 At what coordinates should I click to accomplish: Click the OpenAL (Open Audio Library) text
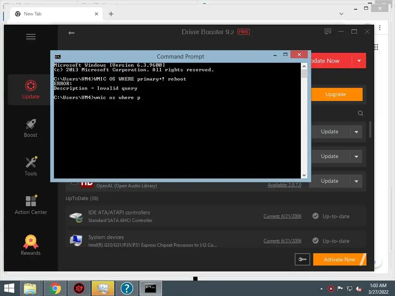tap(127, 186)
